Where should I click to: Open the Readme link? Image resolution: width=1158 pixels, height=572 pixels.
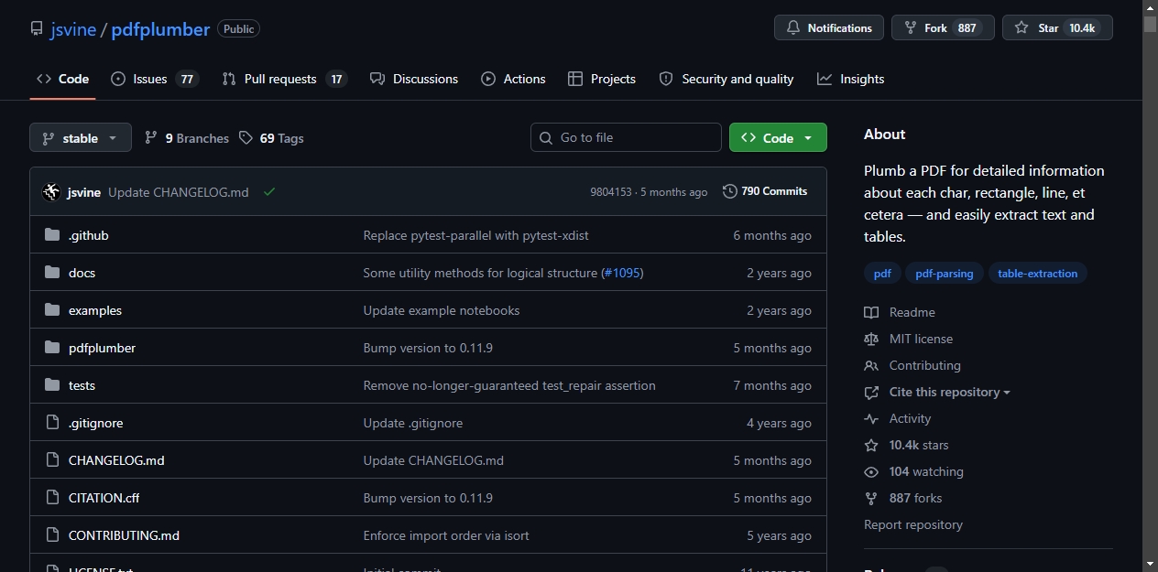tap(900, 312)
